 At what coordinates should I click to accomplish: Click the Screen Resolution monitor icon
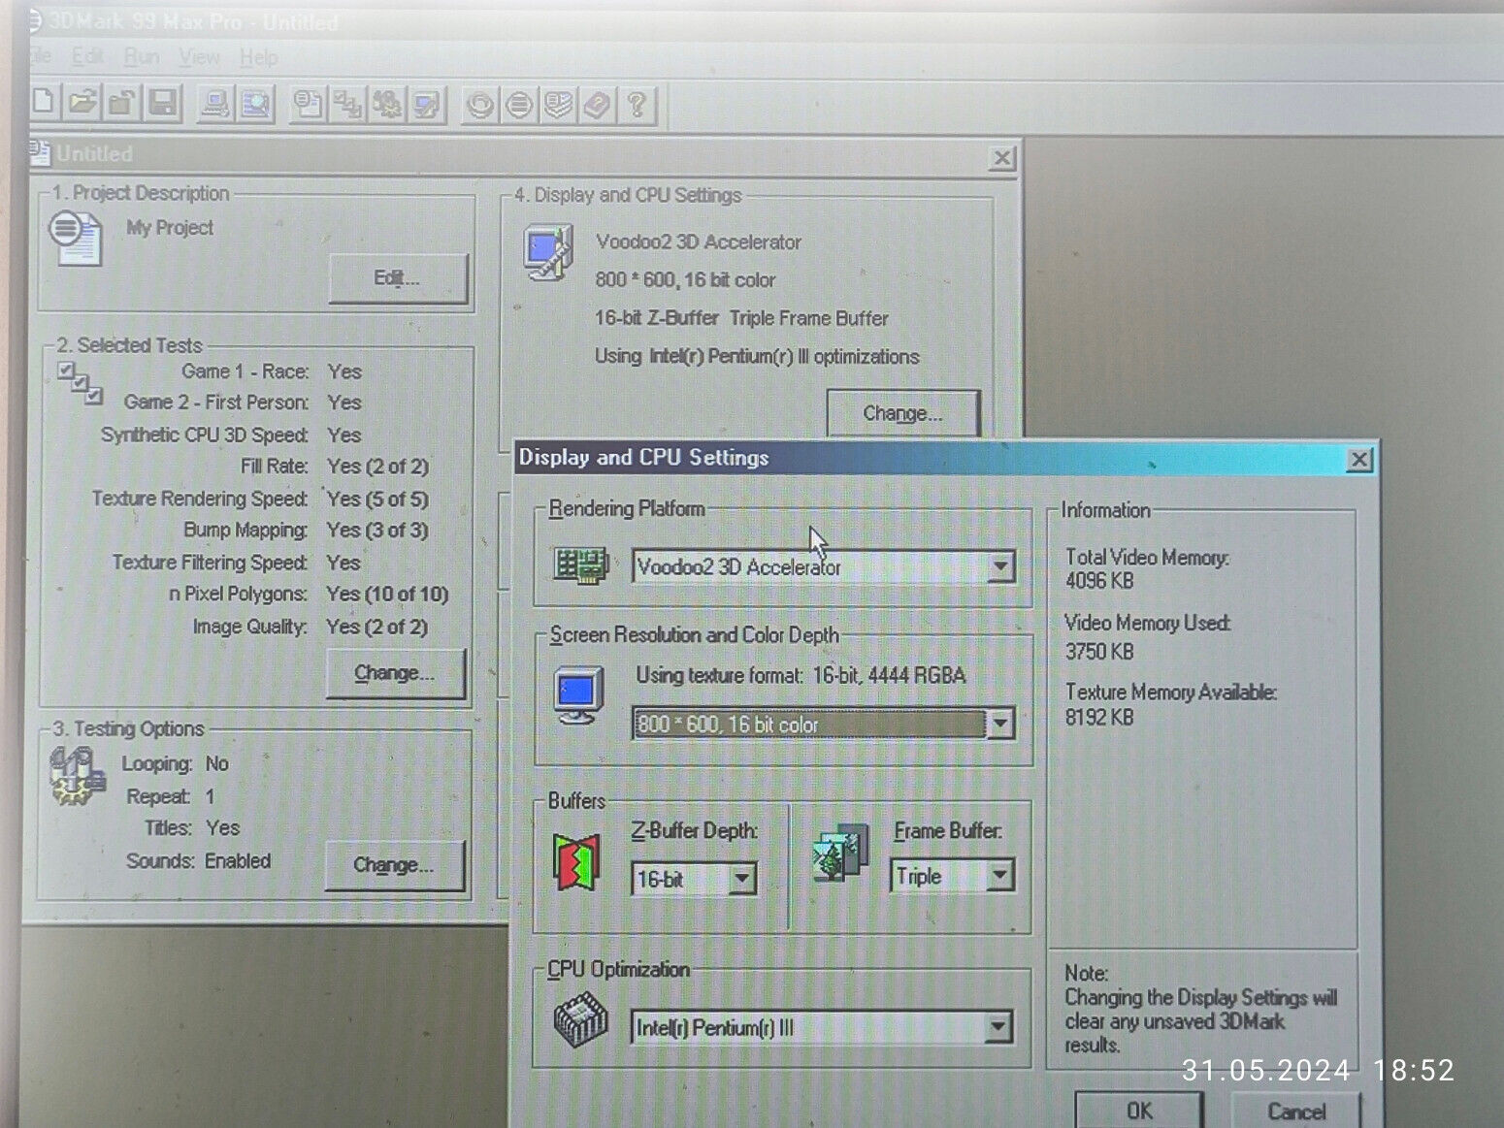tap(579, 695)
